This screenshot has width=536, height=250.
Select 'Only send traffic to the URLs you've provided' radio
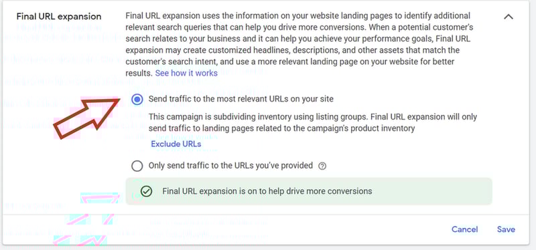point(137,166)
